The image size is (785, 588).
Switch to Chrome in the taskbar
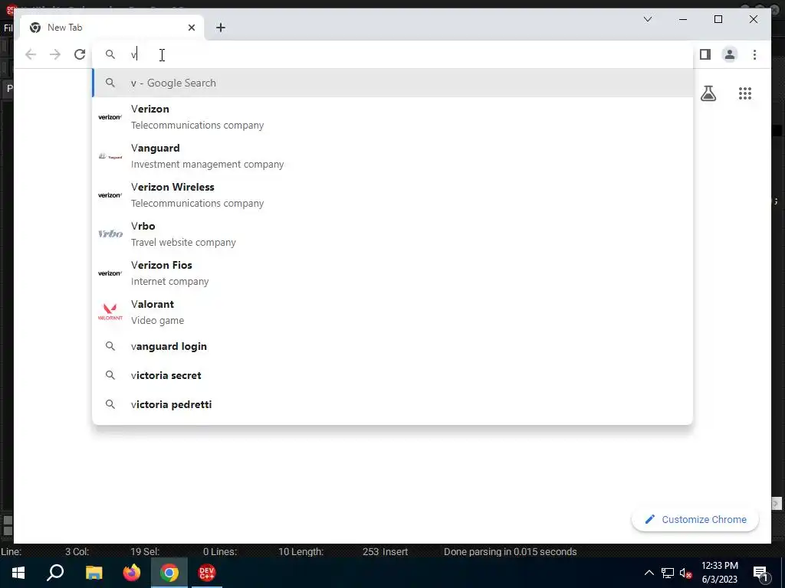(x=169, y=573)
